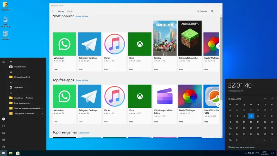Click the Windows Start button
The height and width of the screenshot is (156, 277).
pos(3,153)
